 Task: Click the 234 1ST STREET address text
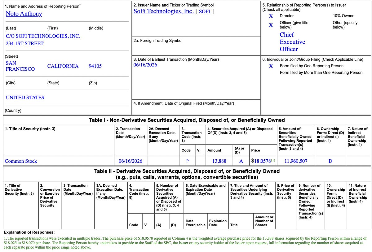(x=25, y=43)
